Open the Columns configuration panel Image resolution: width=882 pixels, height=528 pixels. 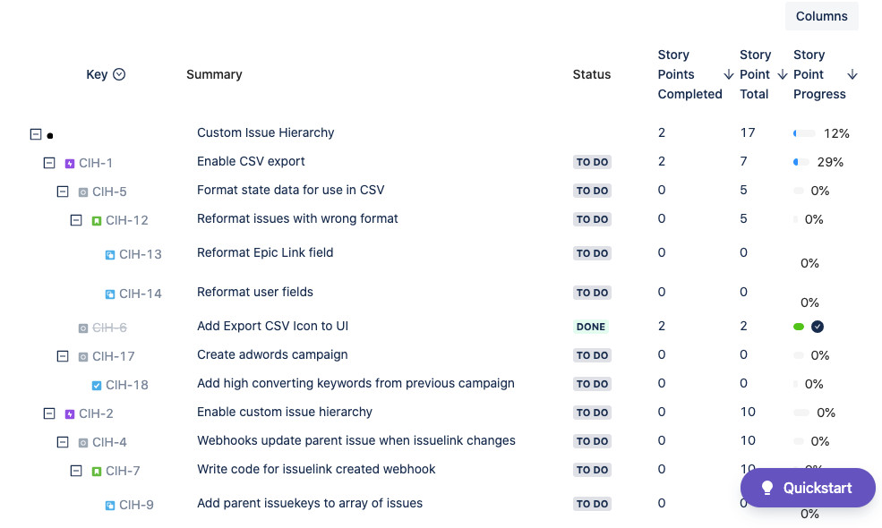pos(821,16)
